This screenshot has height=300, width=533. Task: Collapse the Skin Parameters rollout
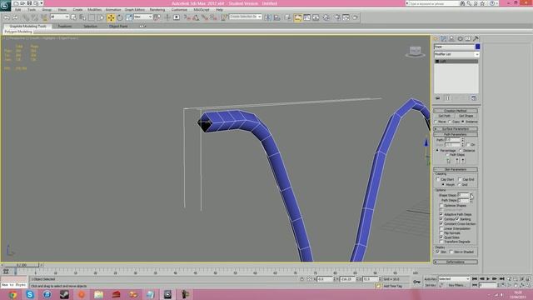(456, 169)
